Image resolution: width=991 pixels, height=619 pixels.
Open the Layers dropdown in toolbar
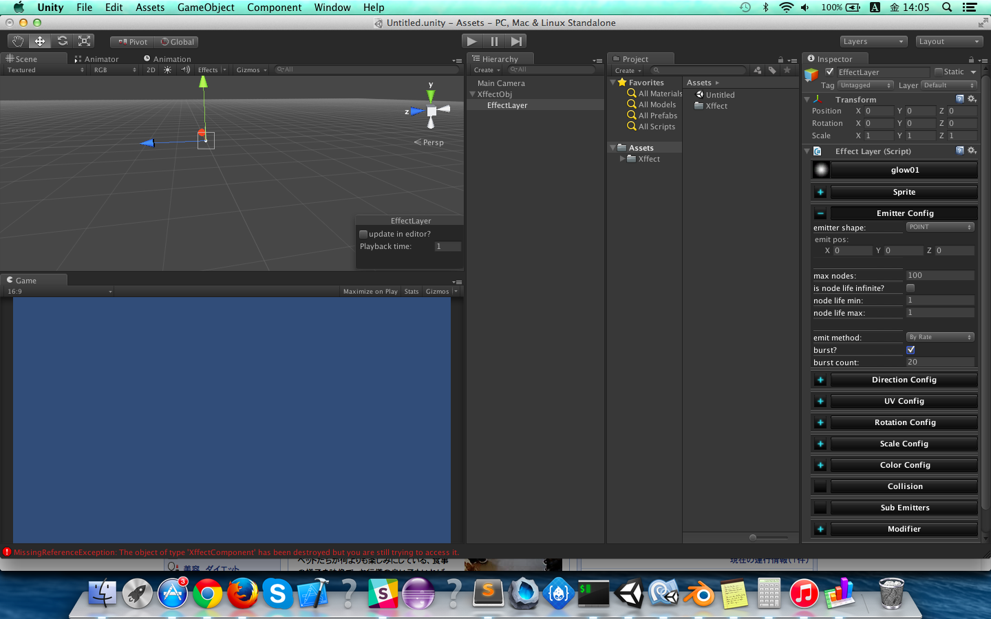[873, 41]
